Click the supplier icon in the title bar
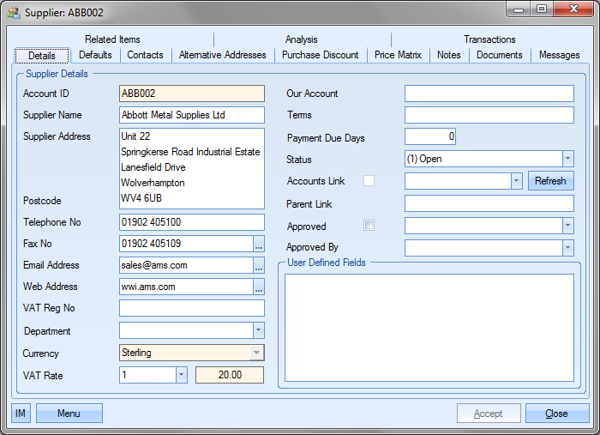 point(14,11)
